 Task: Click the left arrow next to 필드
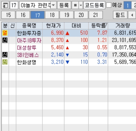point(132,15)
